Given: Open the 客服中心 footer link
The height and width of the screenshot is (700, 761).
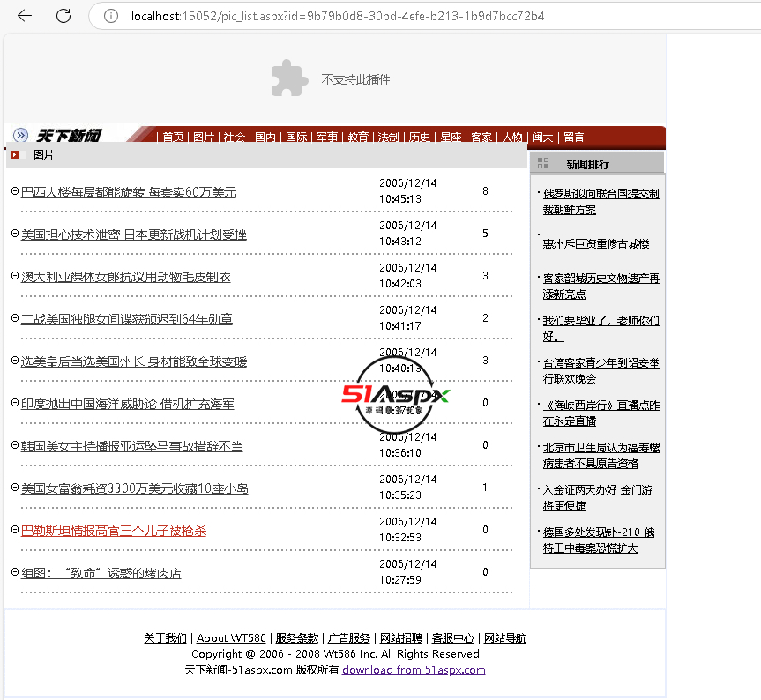Looking at the screenshot, I should [x=453, y=638].
